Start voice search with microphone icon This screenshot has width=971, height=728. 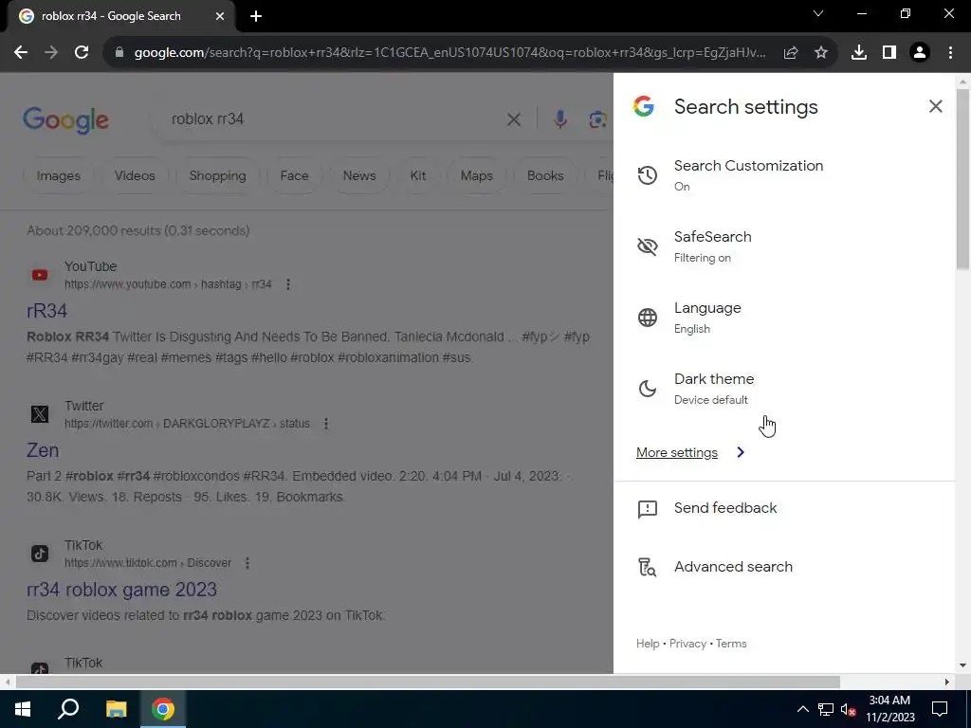tap(559, 119)
